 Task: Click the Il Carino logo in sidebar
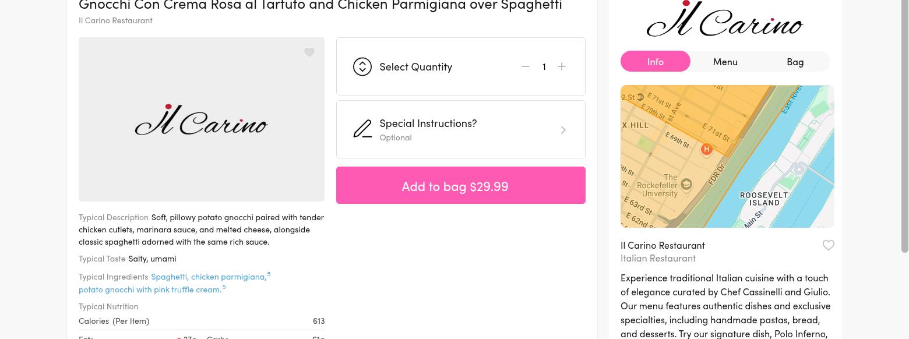[x=725, y=20]
